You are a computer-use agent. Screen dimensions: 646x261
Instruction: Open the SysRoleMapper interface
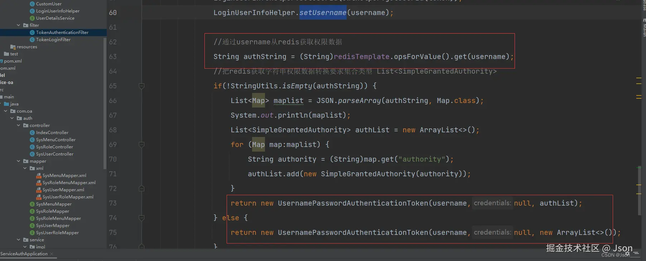point(52,211)
